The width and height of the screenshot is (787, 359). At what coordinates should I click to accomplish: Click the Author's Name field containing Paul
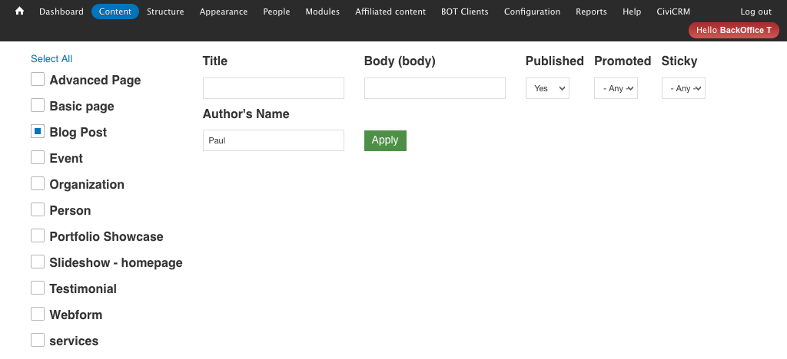(x=274, y=140)
